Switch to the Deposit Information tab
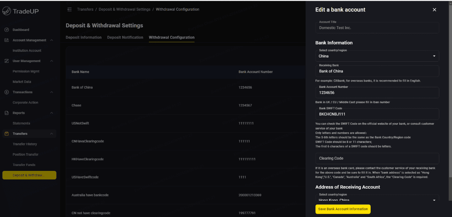 [x=84, y=37]
